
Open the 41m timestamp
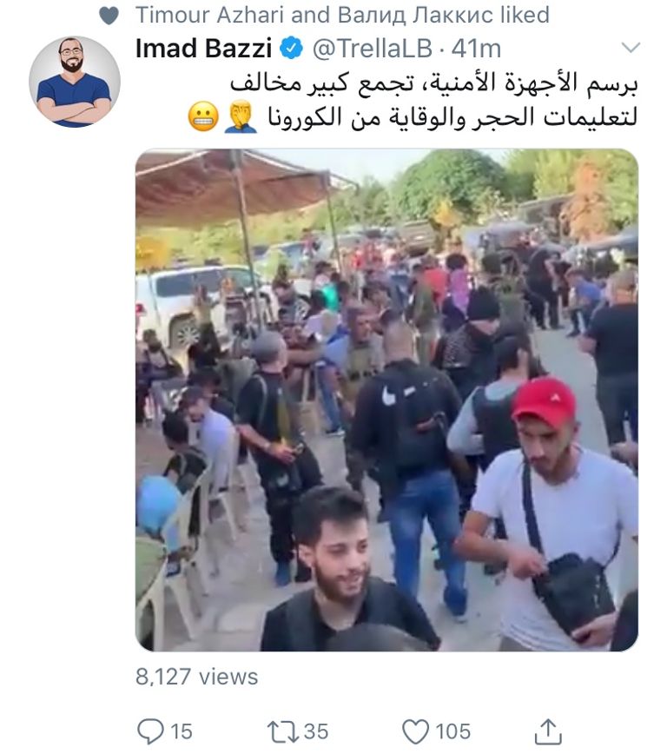coord(476,49)
